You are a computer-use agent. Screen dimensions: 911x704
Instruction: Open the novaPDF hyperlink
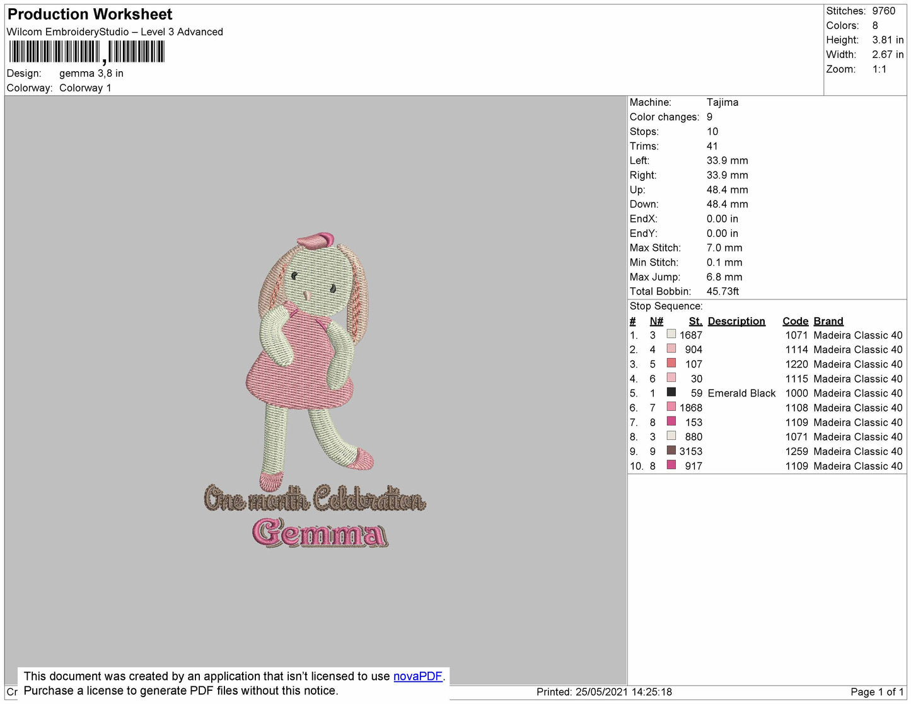[x=418, y=676]
